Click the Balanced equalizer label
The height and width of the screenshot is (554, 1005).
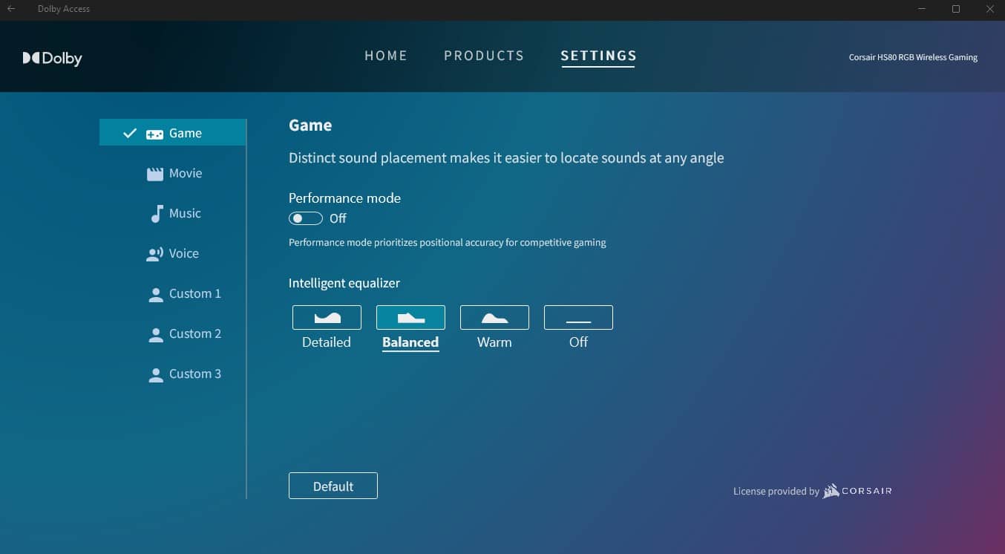[x=410, y=342]
